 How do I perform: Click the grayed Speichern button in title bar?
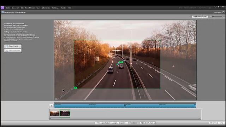[202, 8]
